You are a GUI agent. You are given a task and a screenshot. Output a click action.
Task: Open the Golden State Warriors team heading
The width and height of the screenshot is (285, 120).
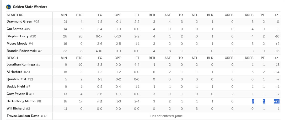[x=30, y=7]
